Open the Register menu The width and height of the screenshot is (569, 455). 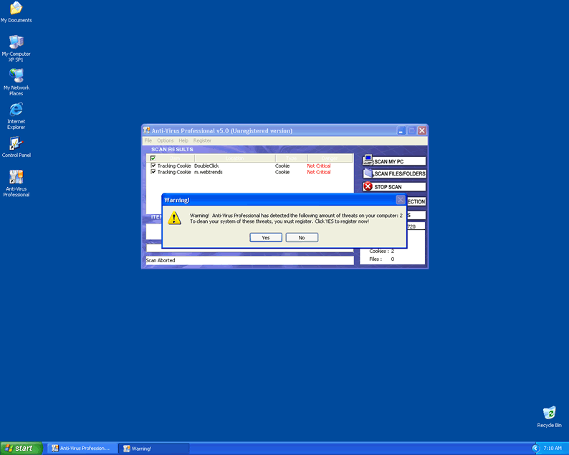pos(202,140)
